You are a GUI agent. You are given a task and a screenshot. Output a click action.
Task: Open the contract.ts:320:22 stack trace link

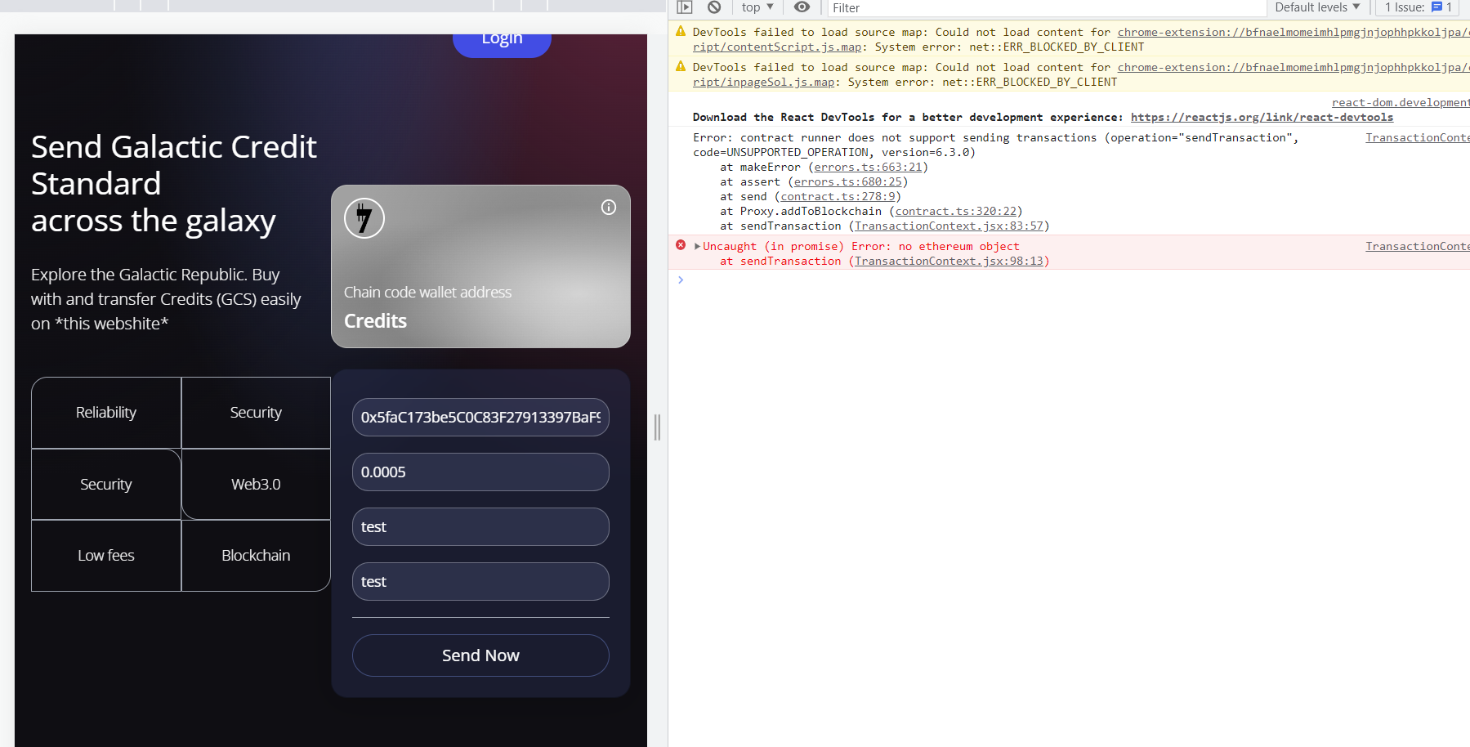click(957, 211)
